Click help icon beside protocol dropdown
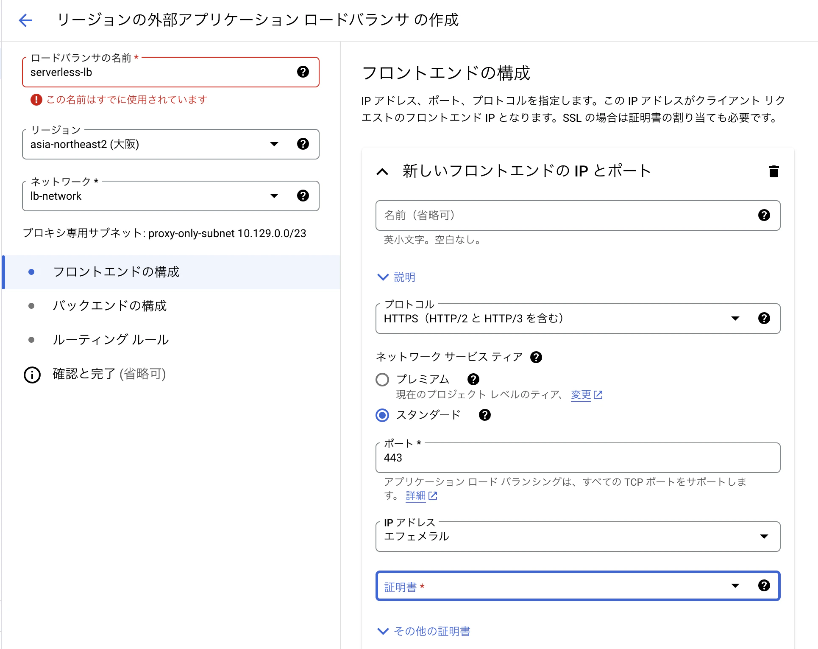 (764, 318)
